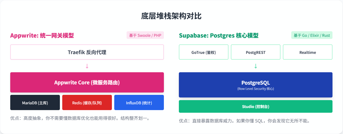This screenshot has height=134, width=343.
Task: Click the green down arrow above PostgreSQL
Action: 256,66
